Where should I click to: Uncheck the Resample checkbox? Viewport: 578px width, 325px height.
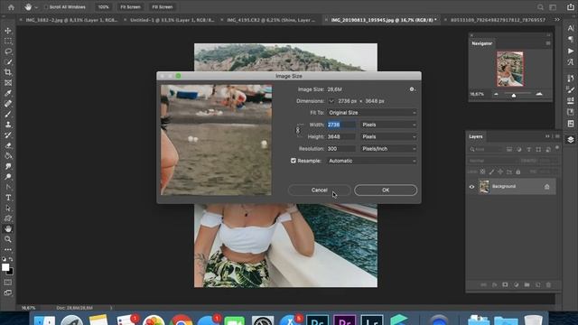(x=294, y=161)
